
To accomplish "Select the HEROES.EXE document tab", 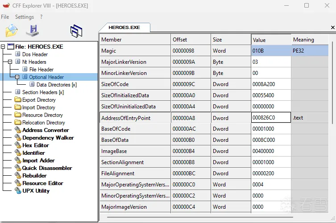I will tap(124, 27).
